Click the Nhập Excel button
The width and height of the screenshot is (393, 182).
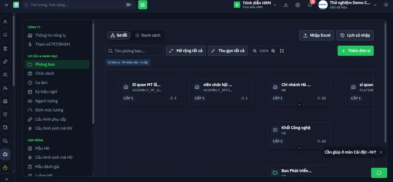(317, 35)
